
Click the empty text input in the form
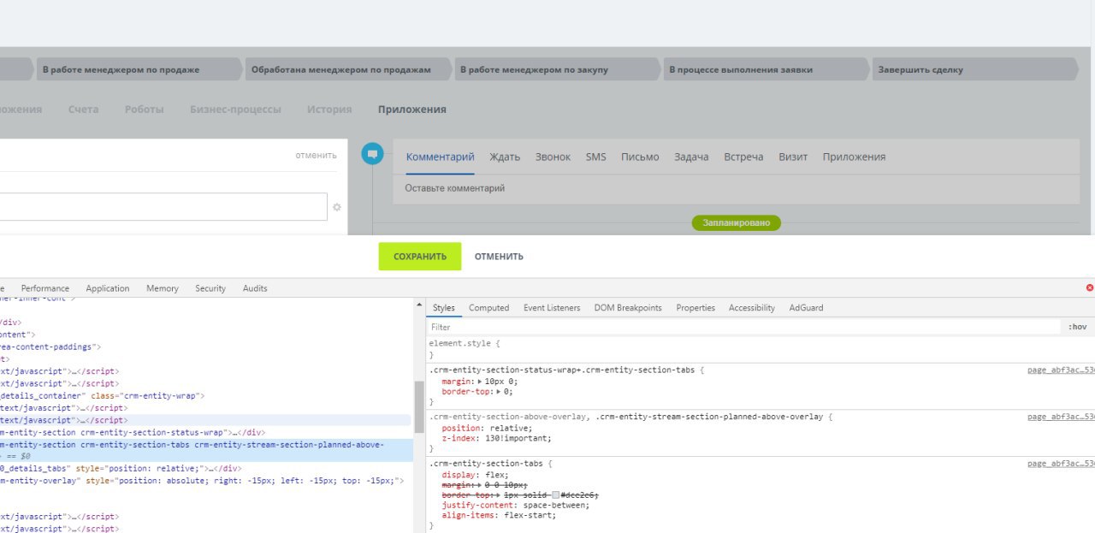[x=163, y=207]
